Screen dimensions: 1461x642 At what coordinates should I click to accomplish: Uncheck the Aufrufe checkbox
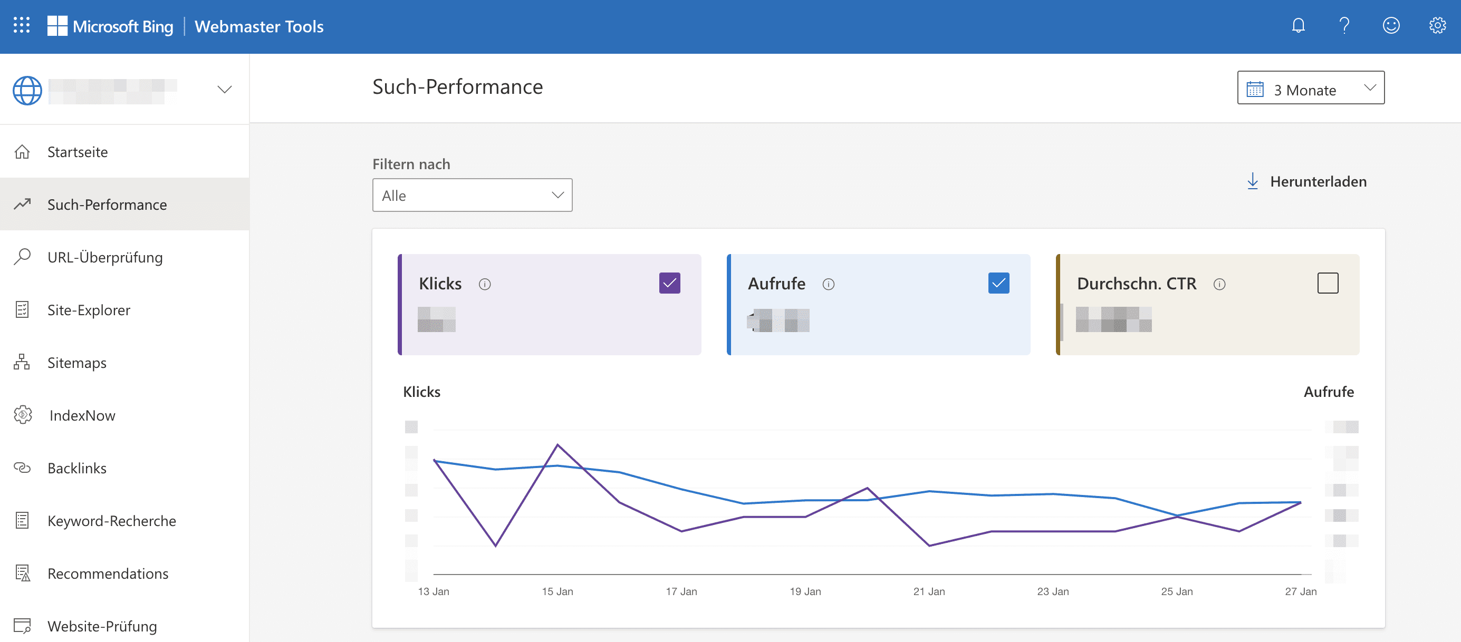pyautogui.click(x=998, y=283)
